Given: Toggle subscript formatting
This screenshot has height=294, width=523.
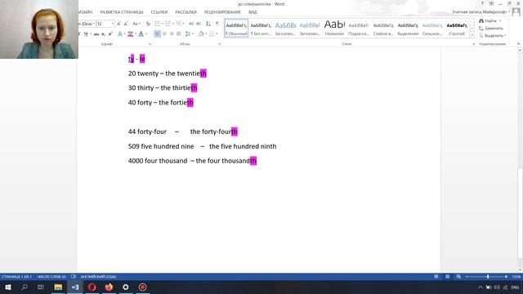Looking at the screenshot, I should (x=104, y=34).
